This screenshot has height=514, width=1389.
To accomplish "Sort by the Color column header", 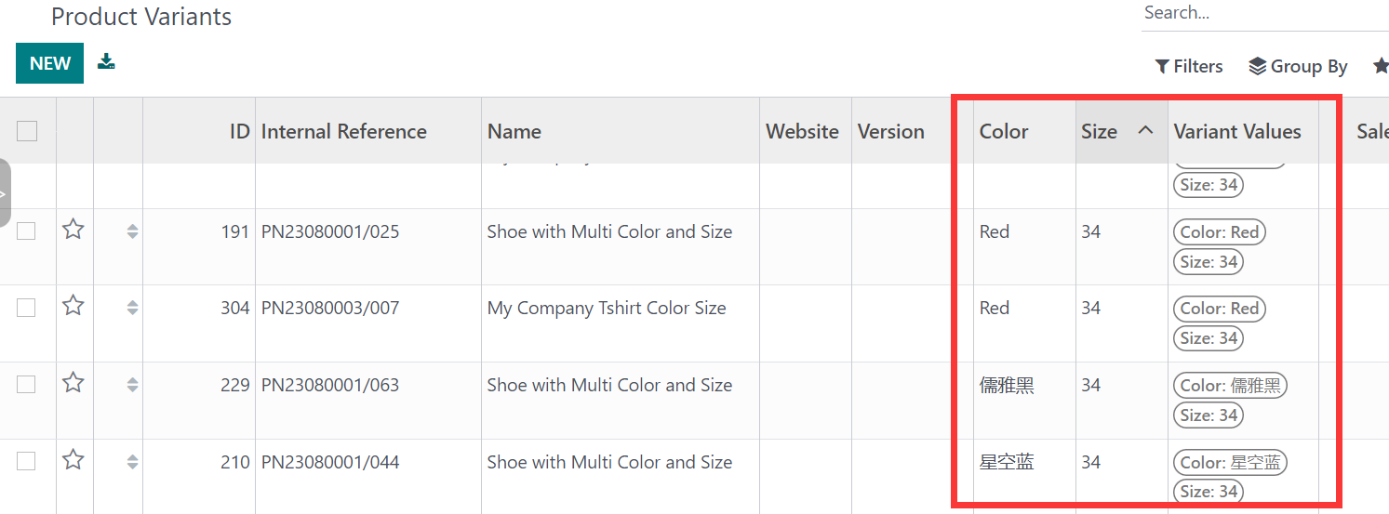I will coord(1004,132).
